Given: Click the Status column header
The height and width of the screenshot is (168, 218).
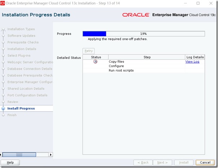Looking at the screenshot, I should tap(96, 57).
